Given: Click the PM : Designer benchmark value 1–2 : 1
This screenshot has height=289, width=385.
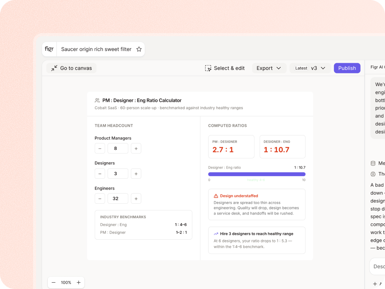Looking at the screenshot, I should tap(181, 233).
